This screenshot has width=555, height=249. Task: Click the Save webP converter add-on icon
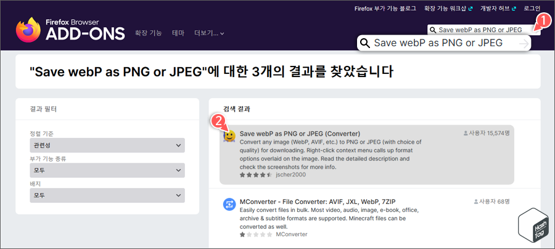click(229, 136)
